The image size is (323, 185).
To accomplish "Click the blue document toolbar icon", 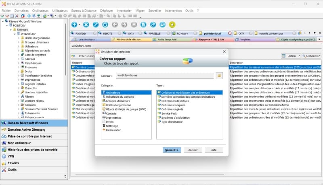I will [143, 25].
